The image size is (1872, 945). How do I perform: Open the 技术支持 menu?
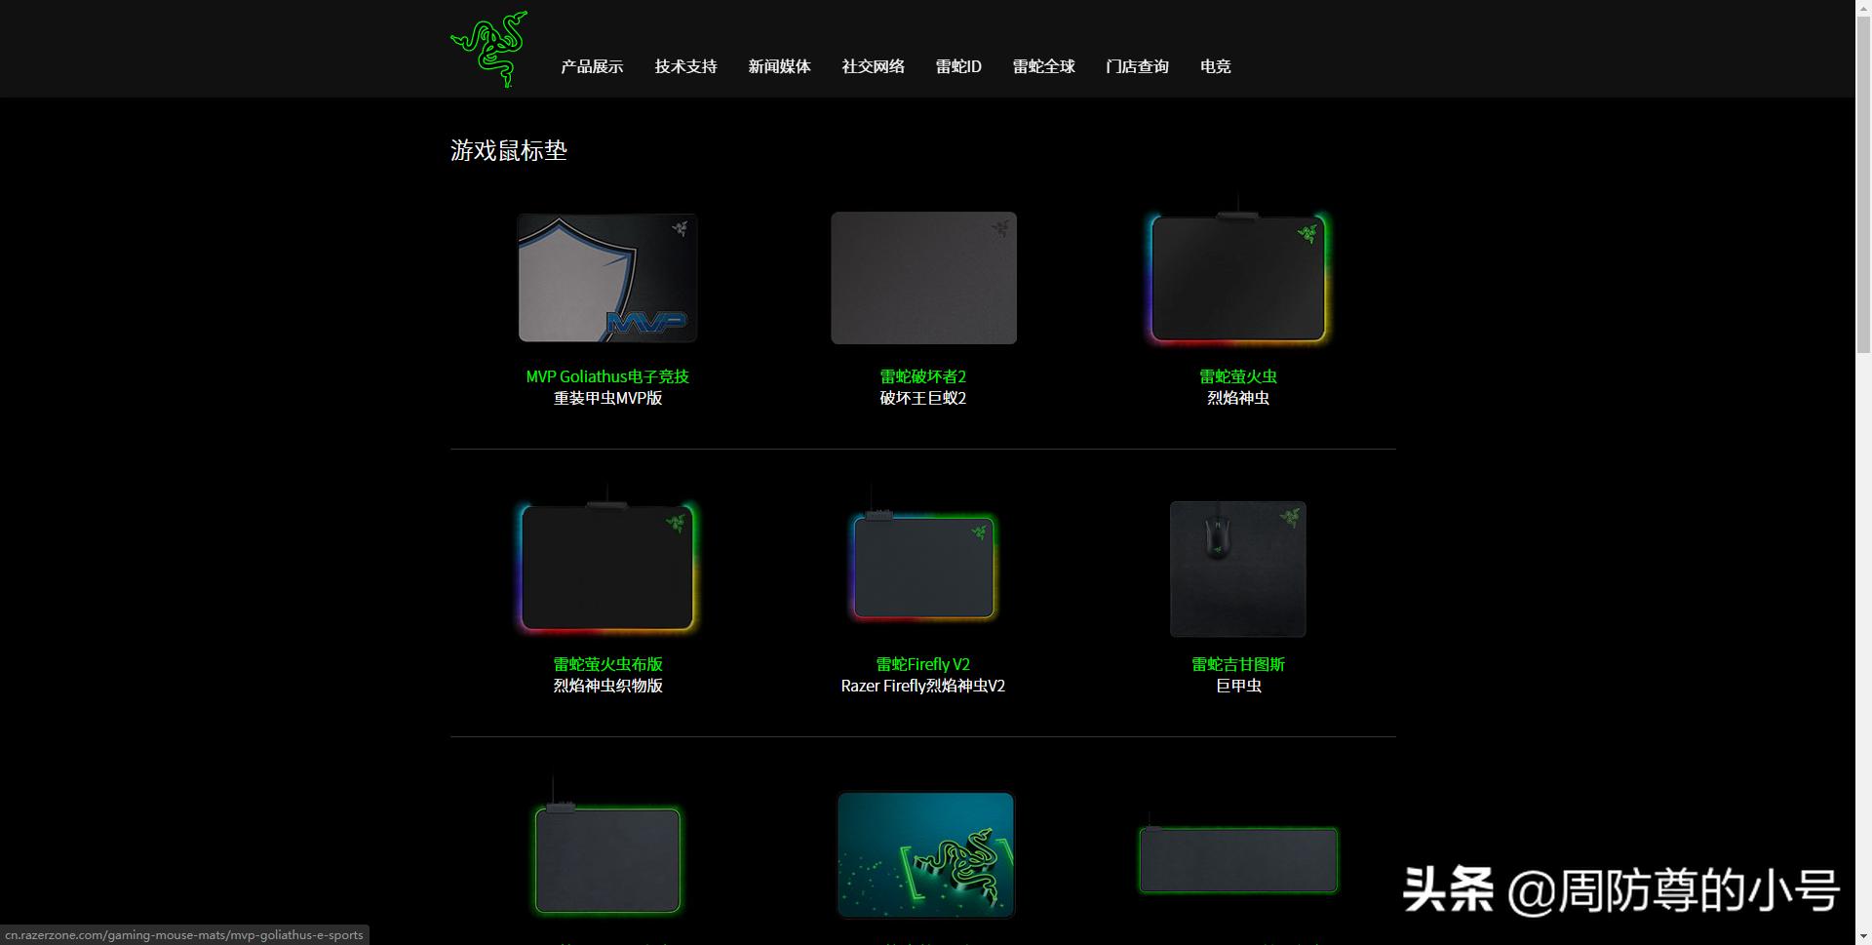tap(685, 66)
